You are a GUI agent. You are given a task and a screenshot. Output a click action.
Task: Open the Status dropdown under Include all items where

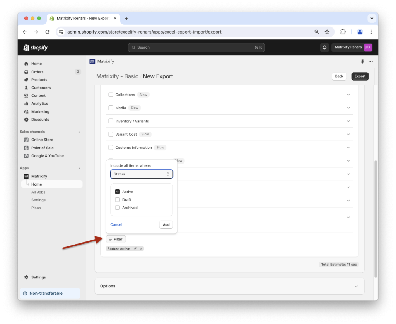click(142, 174)
